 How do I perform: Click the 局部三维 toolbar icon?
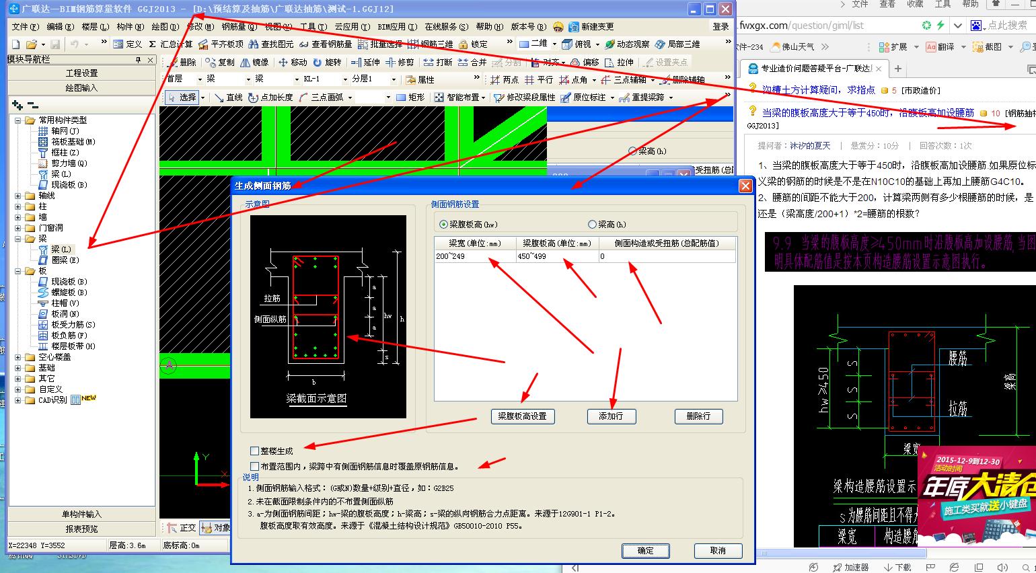tap(677, 44)
